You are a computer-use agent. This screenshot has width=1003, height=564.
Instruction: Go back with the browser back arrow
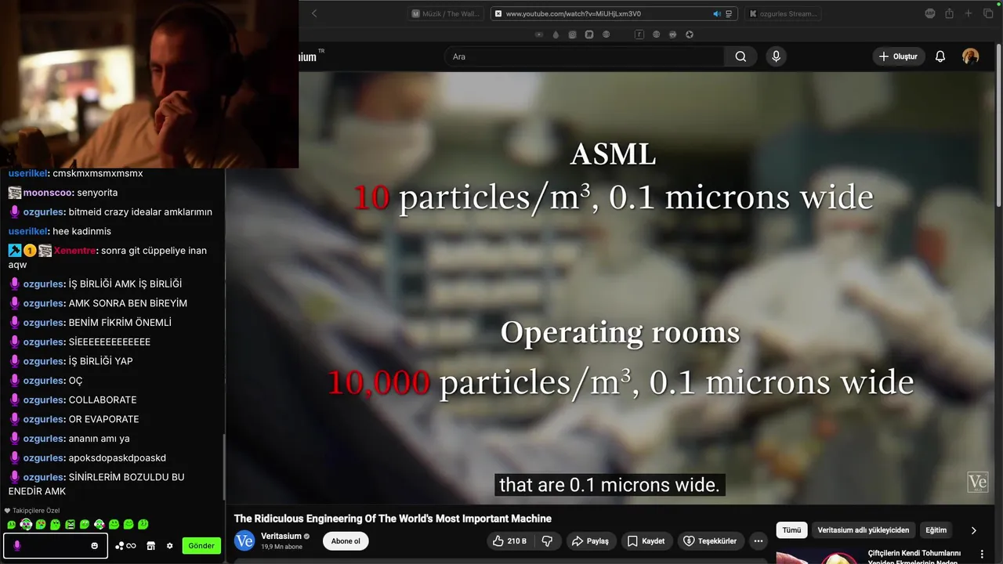pyautogui.click(x=314, y=13)
